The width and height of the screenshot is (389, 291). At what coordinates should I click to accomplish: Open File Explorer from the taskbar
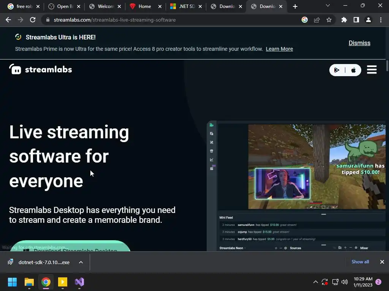pos(29,282)
